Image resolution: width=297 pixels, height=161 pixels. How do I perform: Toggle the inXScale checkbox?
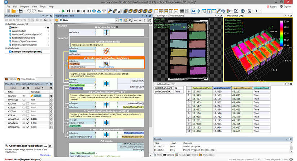(x=28, y=107)
